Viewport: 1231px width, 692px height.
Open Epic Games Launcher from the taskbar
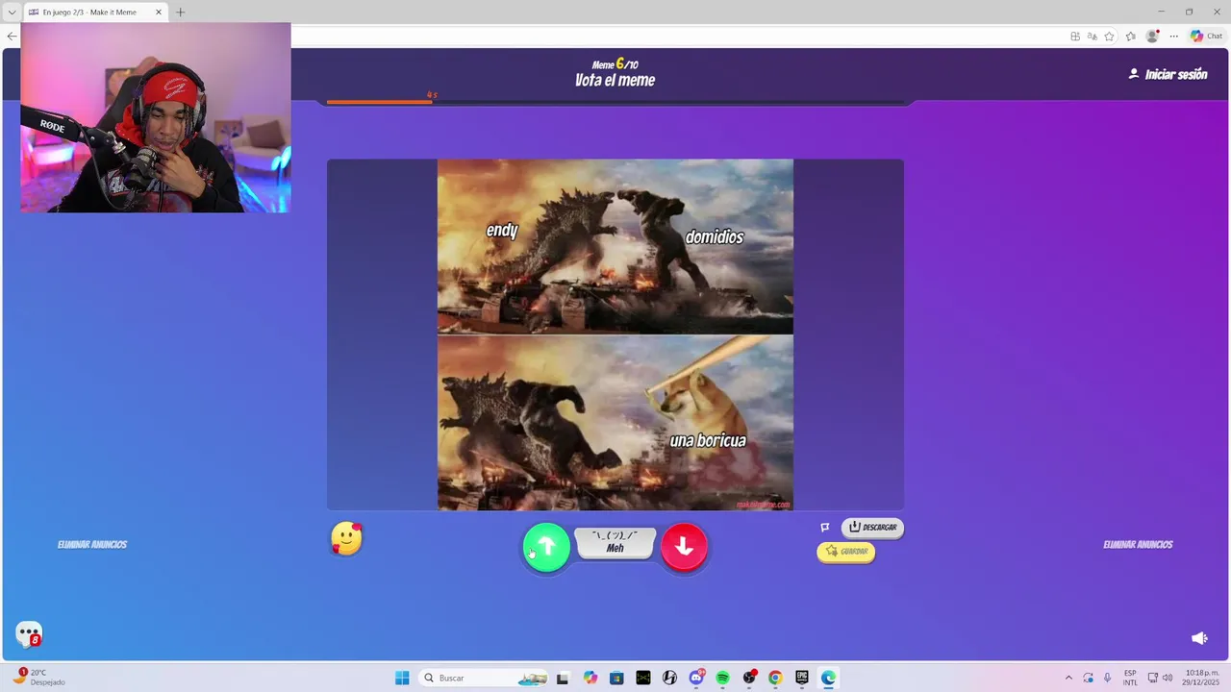pyautogui.click(x=802, y=678)
